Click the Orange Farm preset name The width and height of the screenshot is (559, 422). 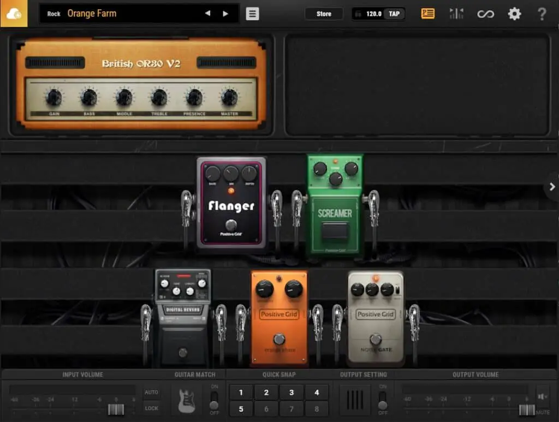click(92, 14)
